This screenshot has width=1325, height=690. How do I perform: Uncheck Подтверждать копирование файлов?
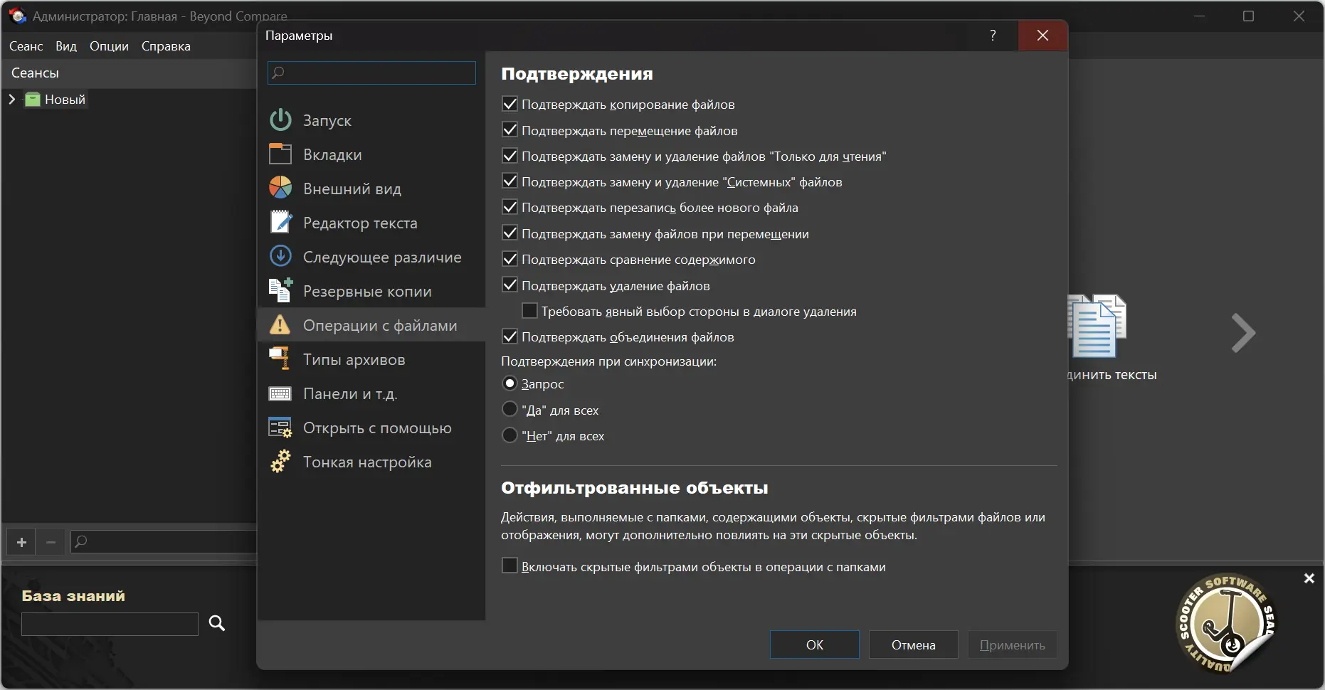(x=510, y=105)
